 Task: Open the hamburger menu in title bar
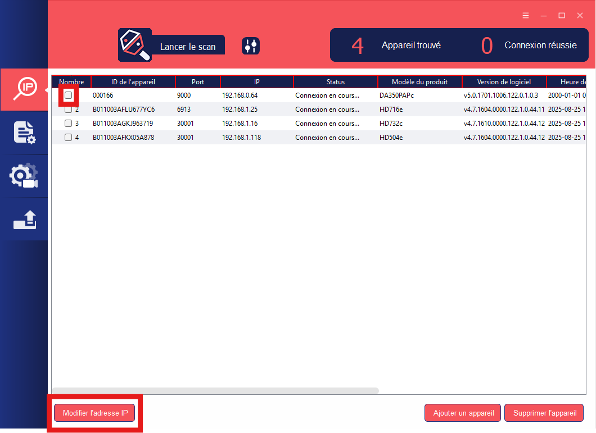pos(526,16)
